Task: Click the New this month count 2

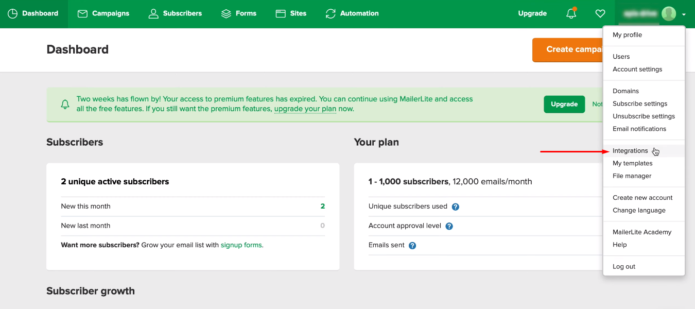Action: 323,207
